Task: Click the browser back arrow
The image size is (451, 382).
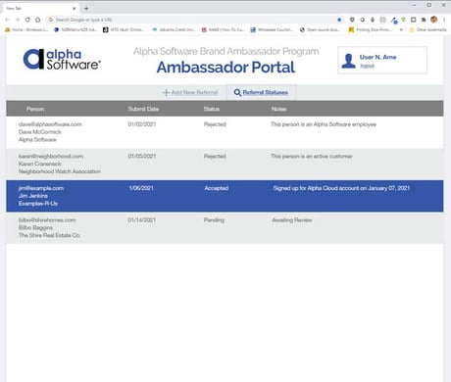Action: pos(7,20)
